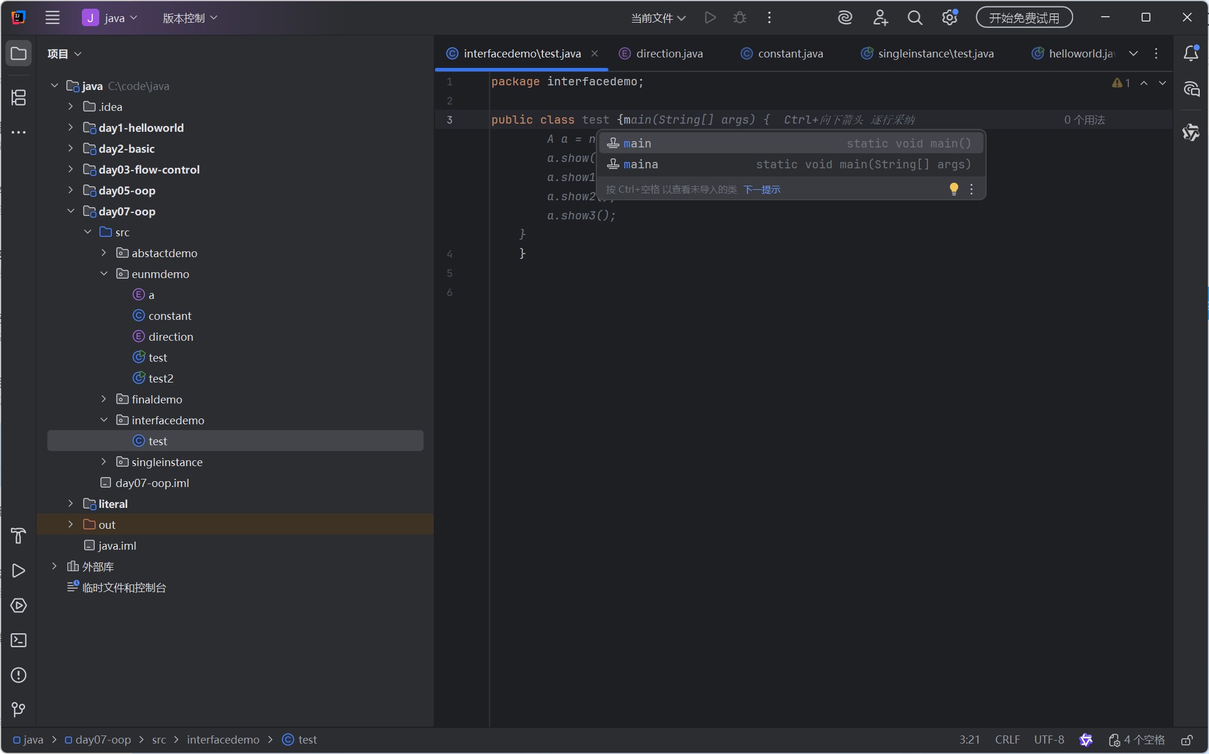Viewport: 1209px width, 754px height.
Task: Open the Git version control tool icon
Action: pos(19,709)
